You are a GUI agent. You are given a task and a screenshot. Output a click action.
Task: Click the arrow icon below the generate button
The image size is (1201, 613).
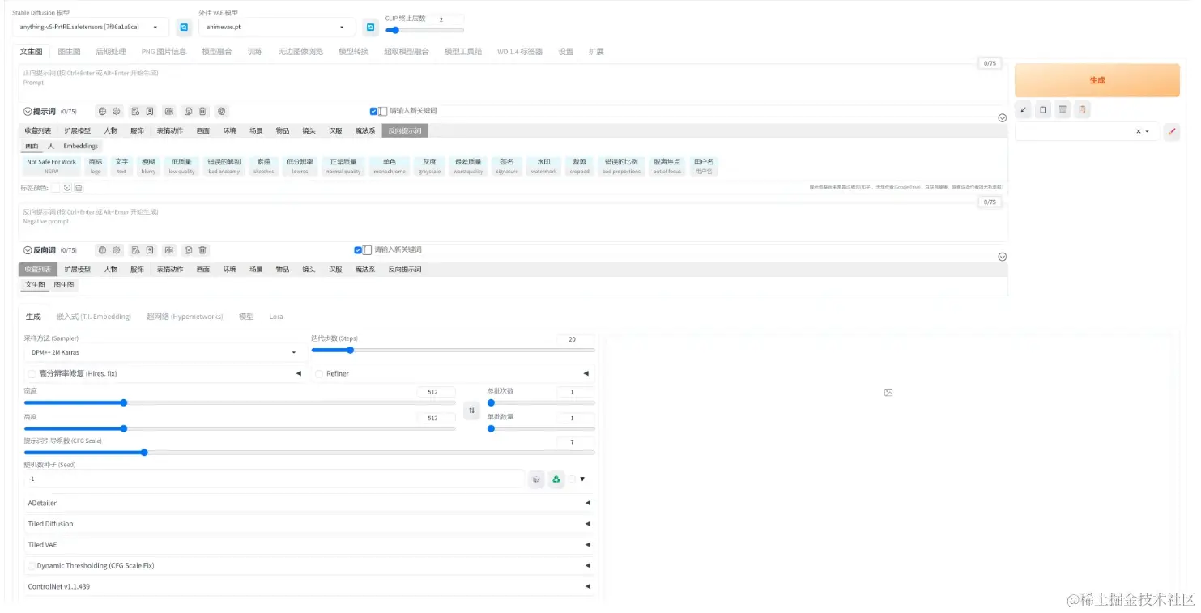[x=1024, y=109]
